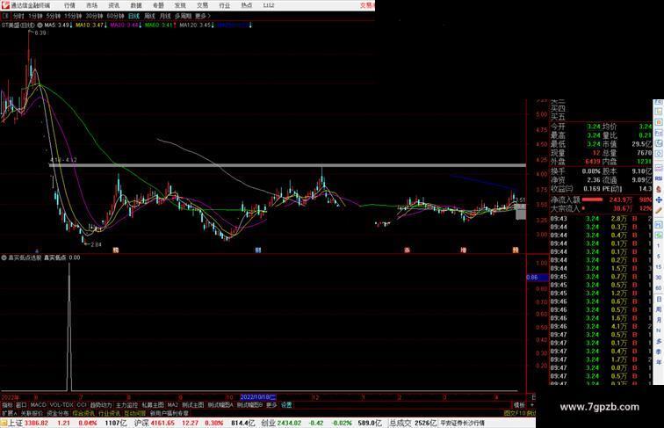This screenshot has width=664, height=428.
Task: Select the 日线 daily period
Action: 134,16
